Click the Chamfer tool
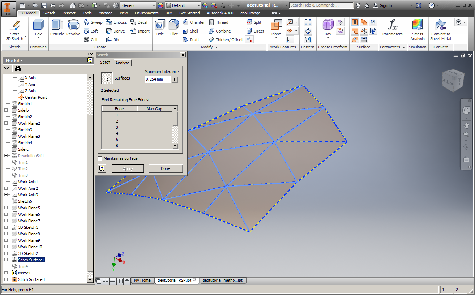The image size is (475, 295). [x=193, y=22]
